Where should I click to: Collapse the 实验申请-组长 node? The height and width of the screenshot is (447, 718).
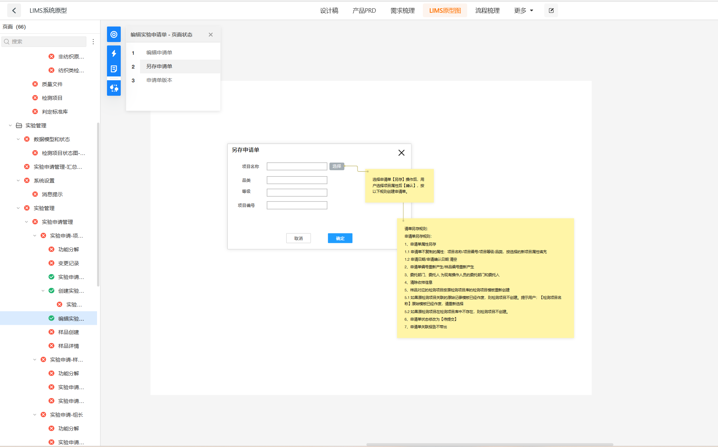click(x=35, y=415)
